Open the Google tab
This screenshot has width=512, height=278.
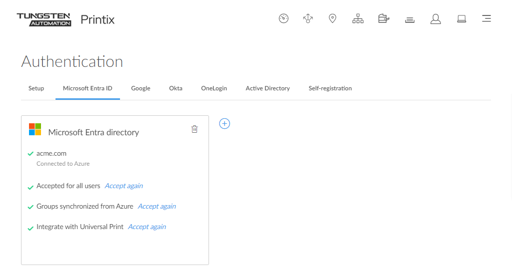pyautogui.click(x=140, y=88)
